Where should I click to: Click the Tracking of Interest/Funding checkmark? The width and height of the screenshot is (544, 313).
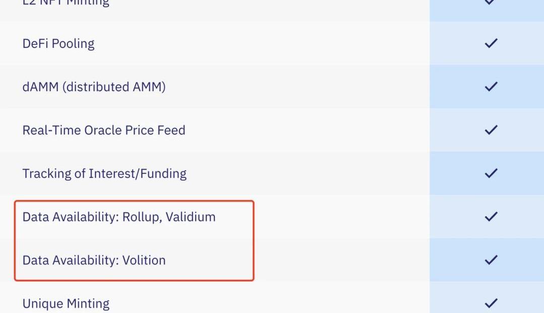pos(491,174)
